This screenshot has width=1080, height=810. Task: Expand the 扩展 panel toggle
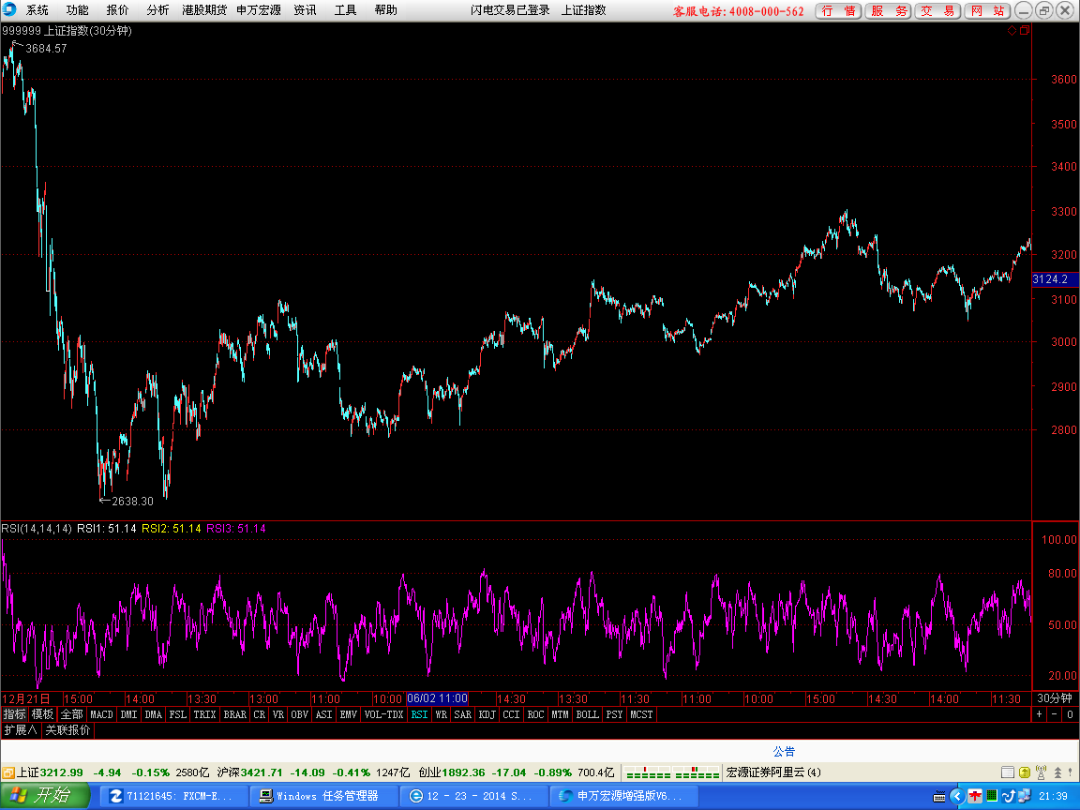[x=21, y=729]
